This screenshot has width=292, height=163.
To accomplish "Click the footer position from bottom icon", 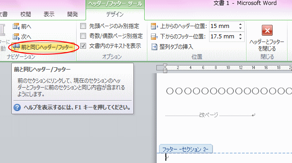I will coord(155,37).
